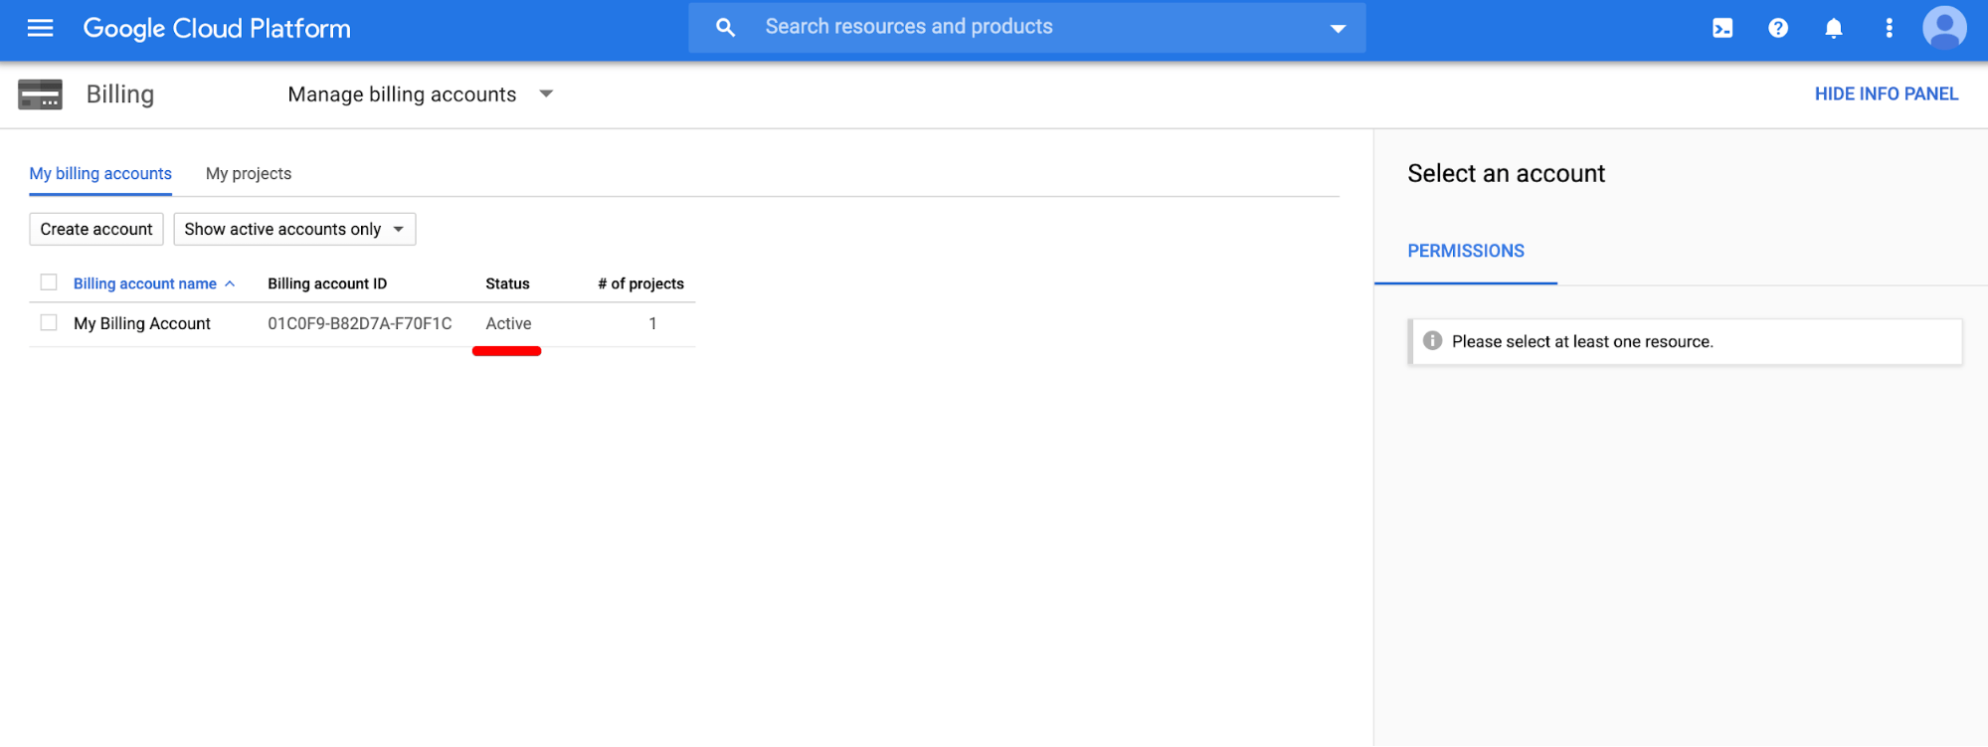Expand the search bar dropdown arrow

click(1338, 29)
